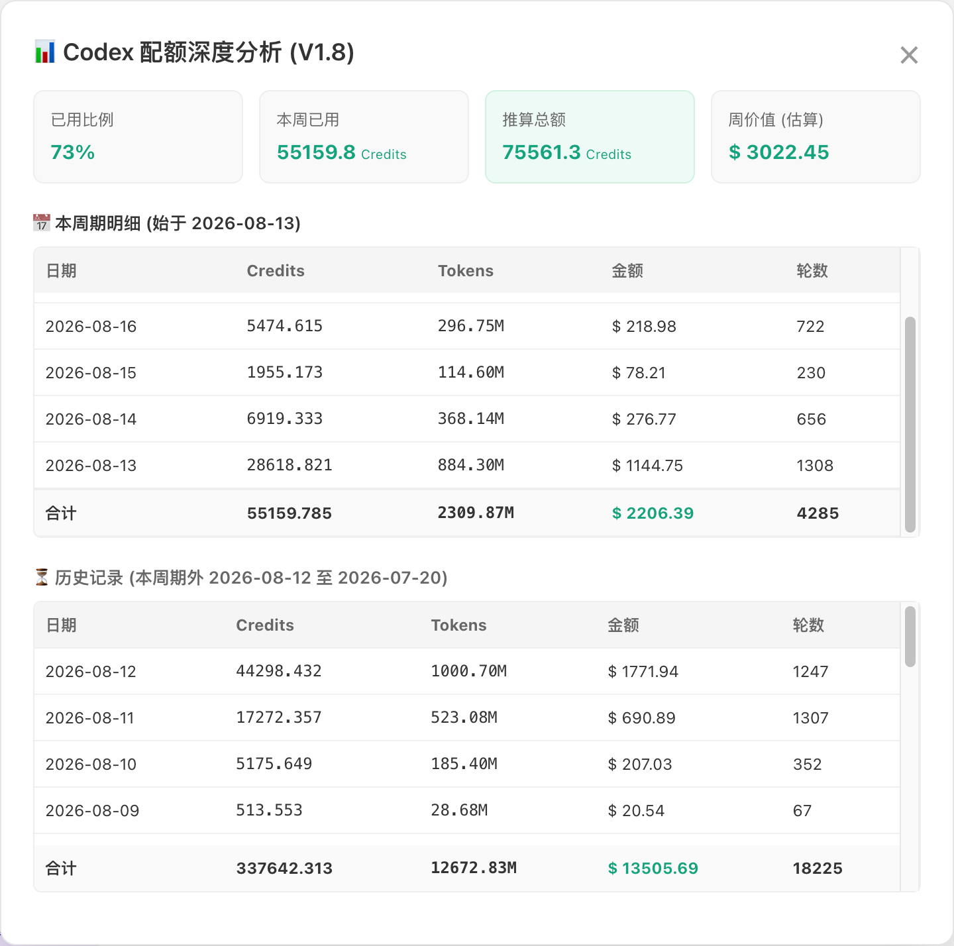The image size is (954, 946).
Task: Click the 日期 header in the 本周期明细 table
Action: (x=61, y=271)
